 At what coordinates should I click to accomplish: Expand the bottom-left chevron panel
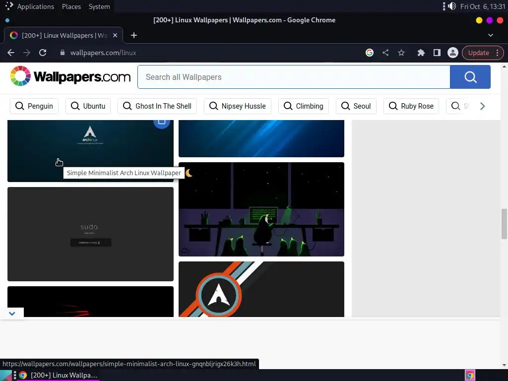click(x=12, y=314)
